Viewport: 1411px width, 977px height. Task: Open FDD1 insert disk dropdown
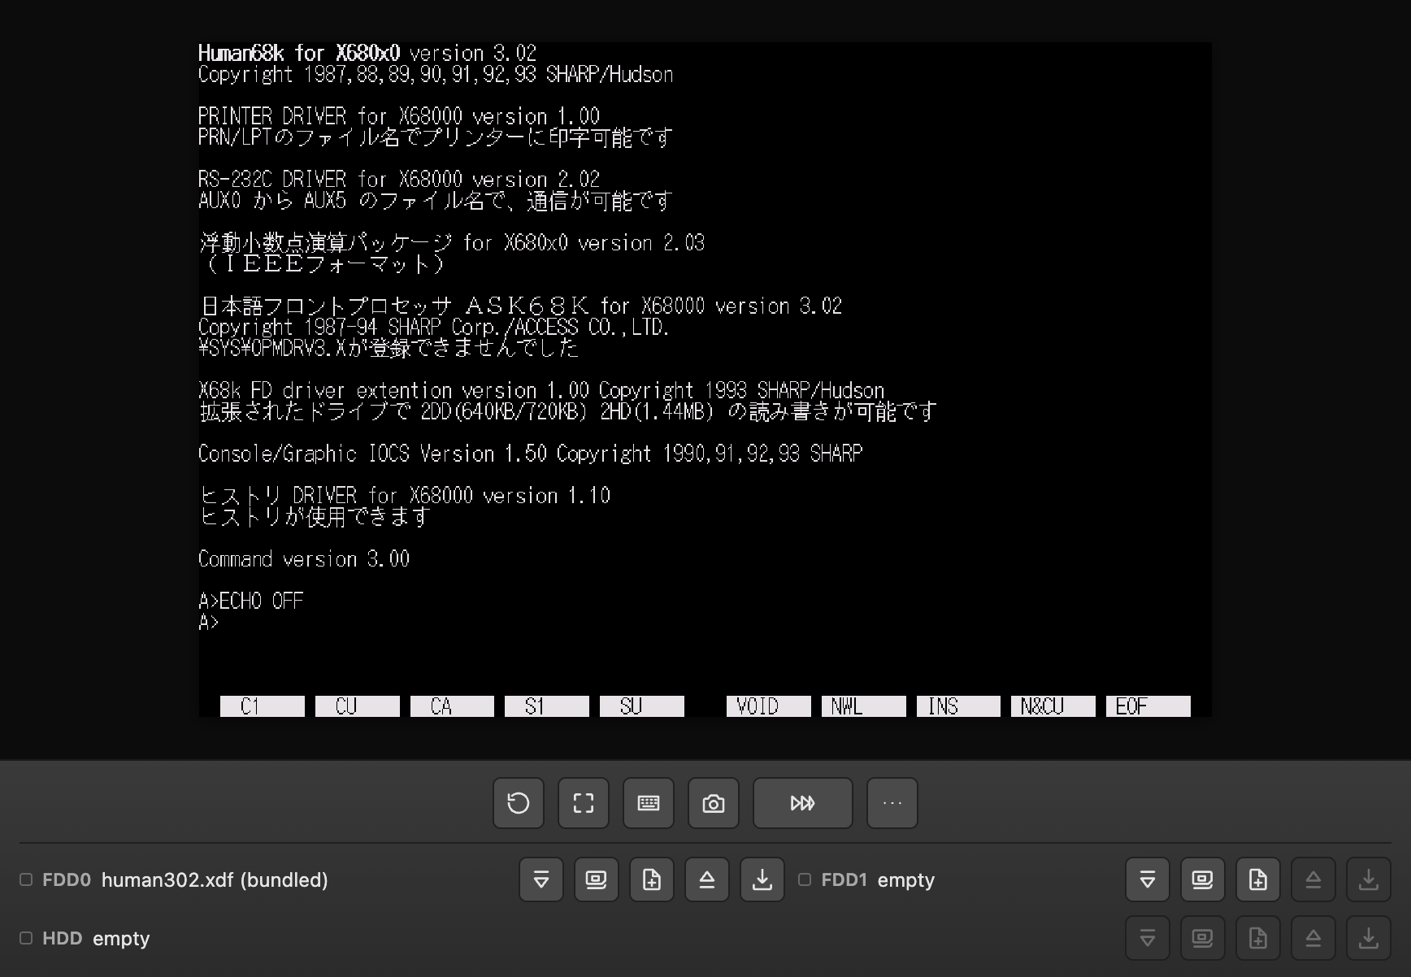coord(1148,879)
